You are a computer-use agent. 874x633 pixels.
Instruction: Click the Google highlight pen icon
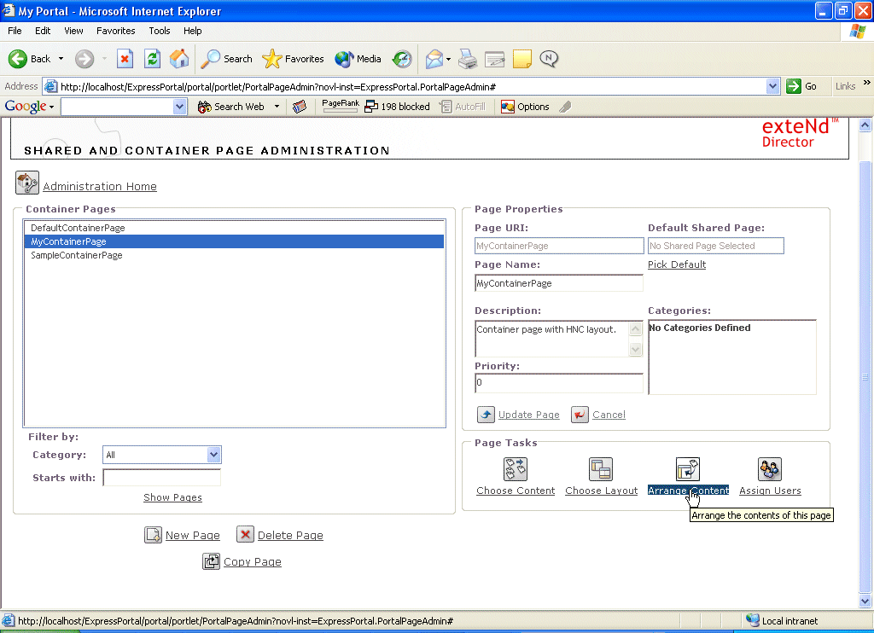pos(565,107)
